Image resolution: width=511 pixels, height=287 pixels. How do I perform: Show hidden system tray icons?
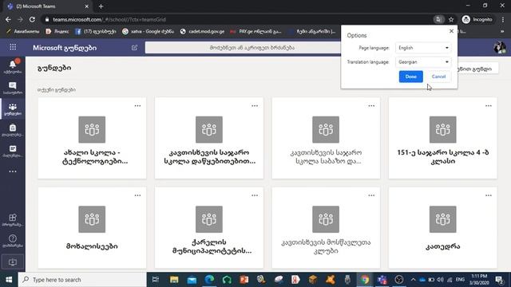tap(414, 280)
